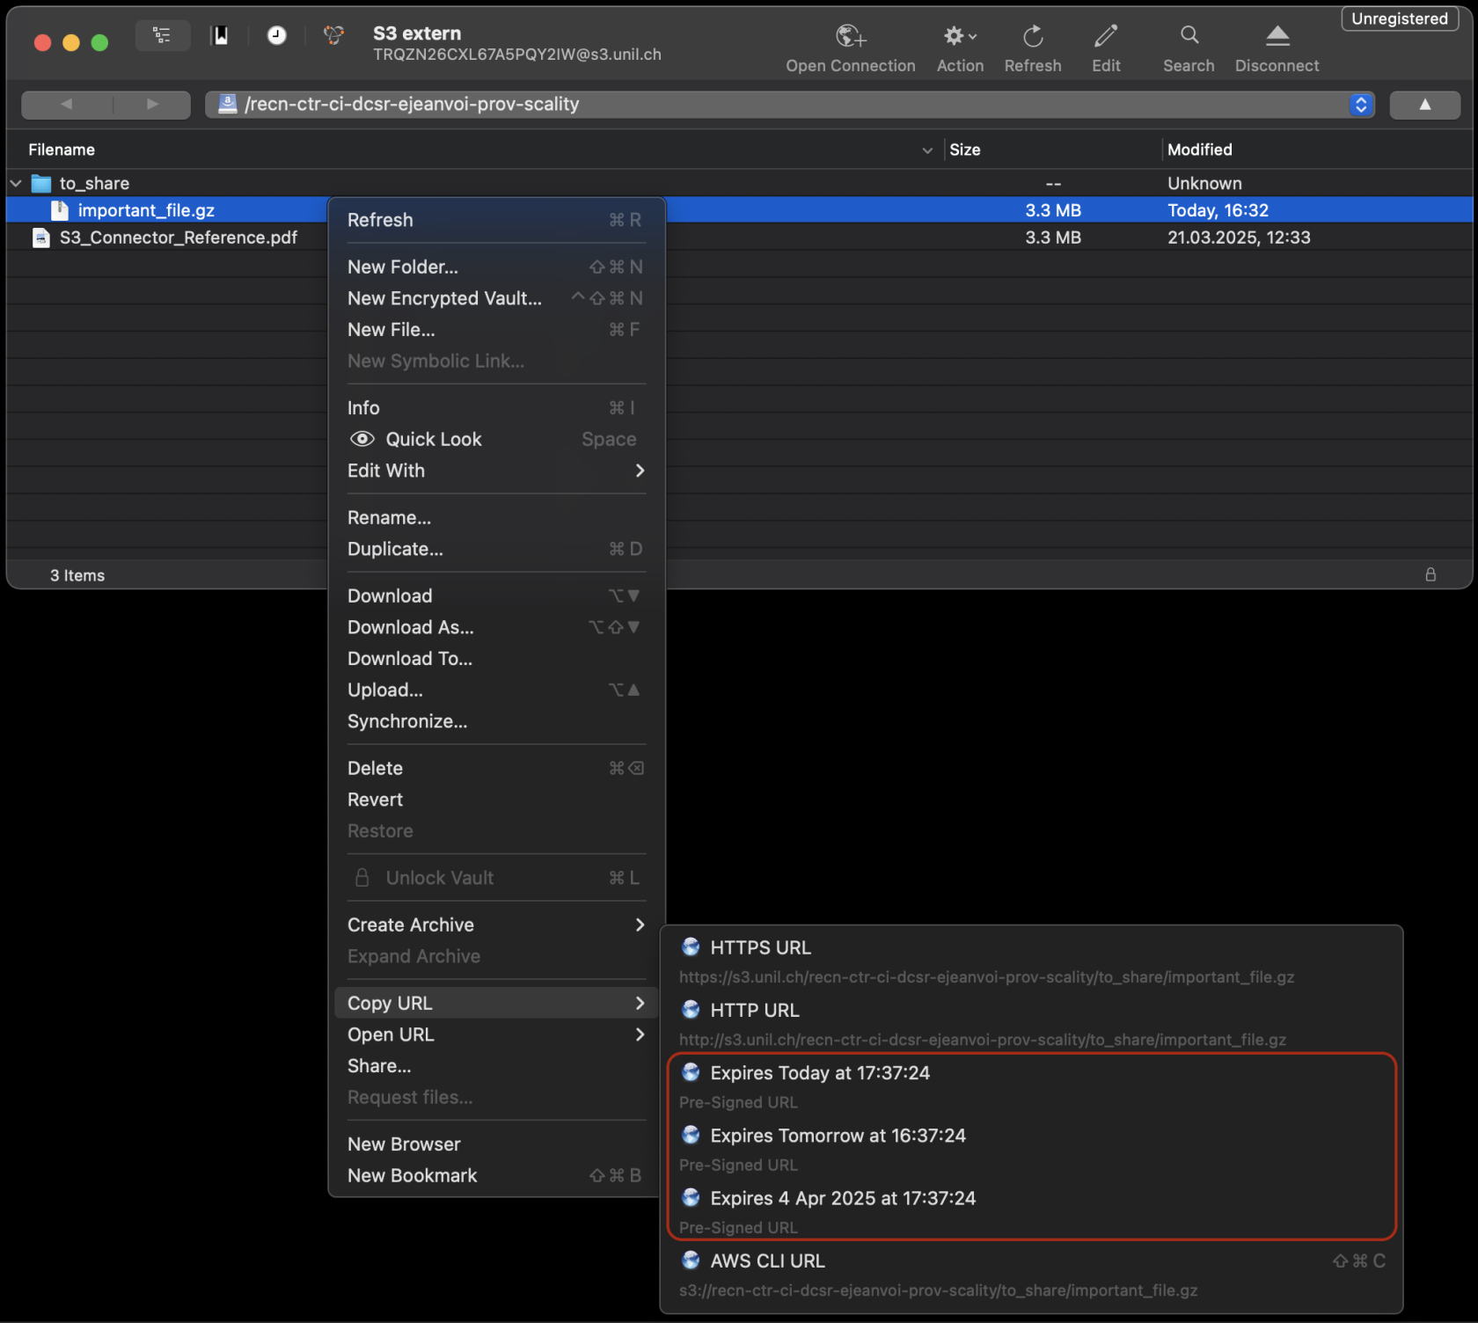Copy the HTTPS URL entry
The image size is (1478, 1323).
coord(760,948)
